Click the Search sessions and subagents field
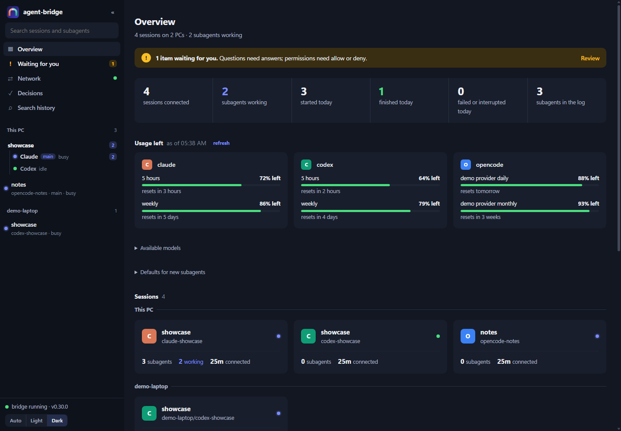 point(62,31)
